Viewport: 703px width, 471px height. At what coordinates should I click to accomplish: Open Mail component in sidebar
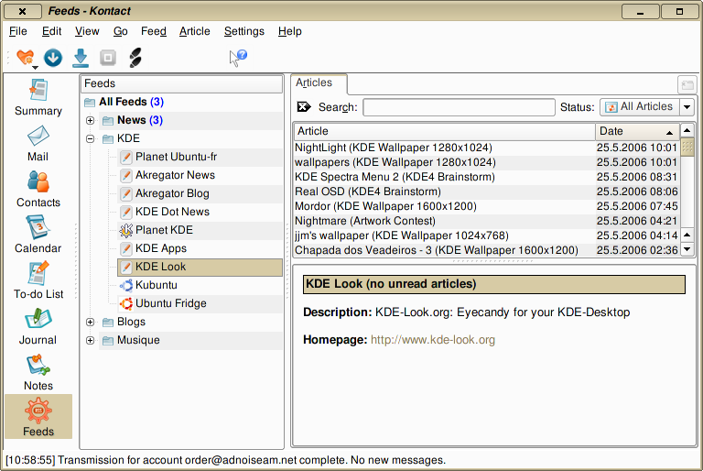(x=38, y=144)
